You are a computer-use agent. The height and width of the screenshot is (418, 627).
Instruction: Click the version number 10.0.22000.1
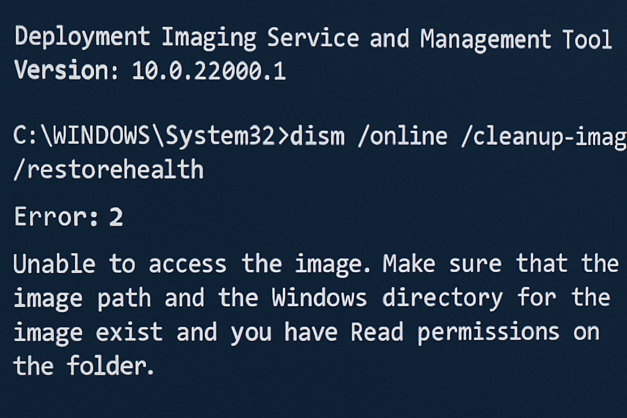click(x=209, y=71)
